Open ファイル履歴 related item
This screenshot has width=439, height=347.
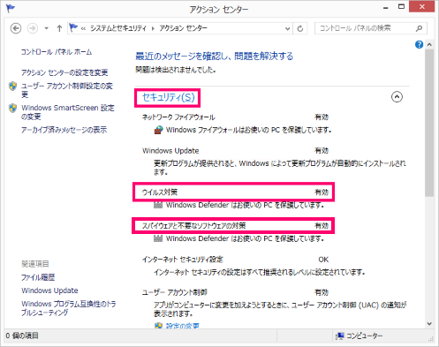pyautogui.click(x=38, y=277)
